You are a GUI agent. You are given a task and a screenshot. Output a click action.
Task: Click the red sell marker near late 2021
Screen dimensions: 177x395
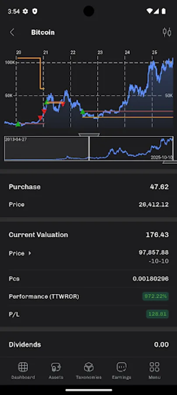(63, 104)
